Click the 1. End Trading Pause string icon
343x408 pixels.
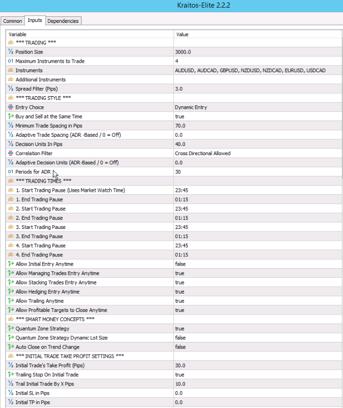coord(11,199)
